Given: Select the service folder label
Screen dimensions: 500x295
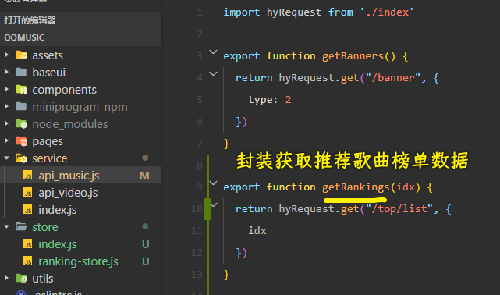Looking at the screenshot, I should pyautogui.click(x=50, y=158).
